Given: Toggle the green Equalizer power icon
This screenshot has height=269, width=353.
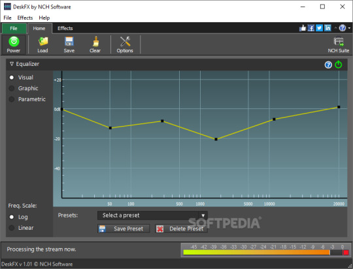Looking at the screenshot, I should [x=339, y=65].
